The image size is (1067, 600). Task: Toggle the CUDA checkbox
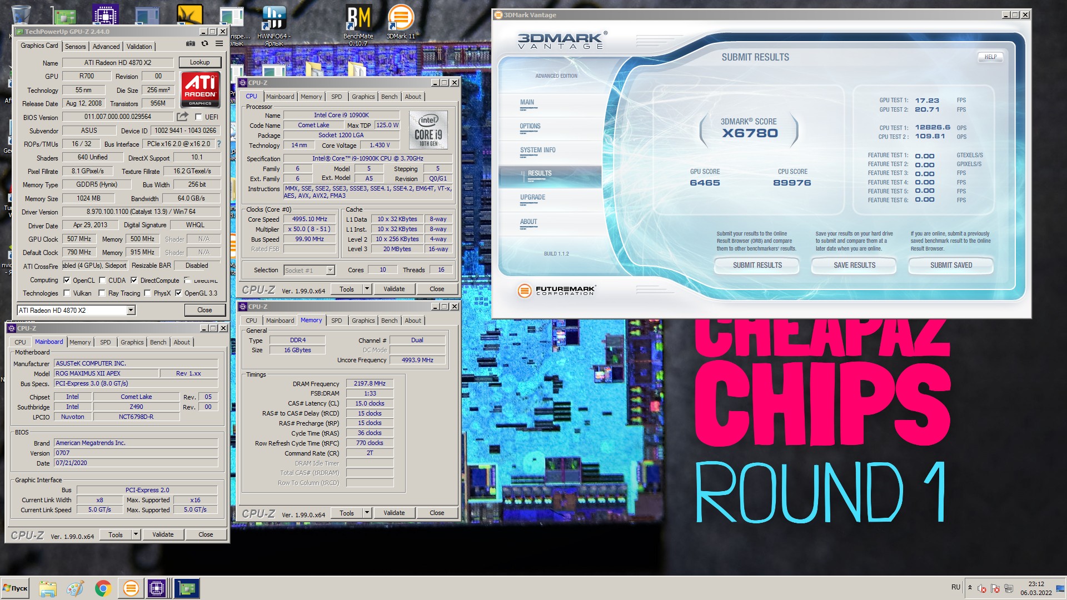pos(102,281)
